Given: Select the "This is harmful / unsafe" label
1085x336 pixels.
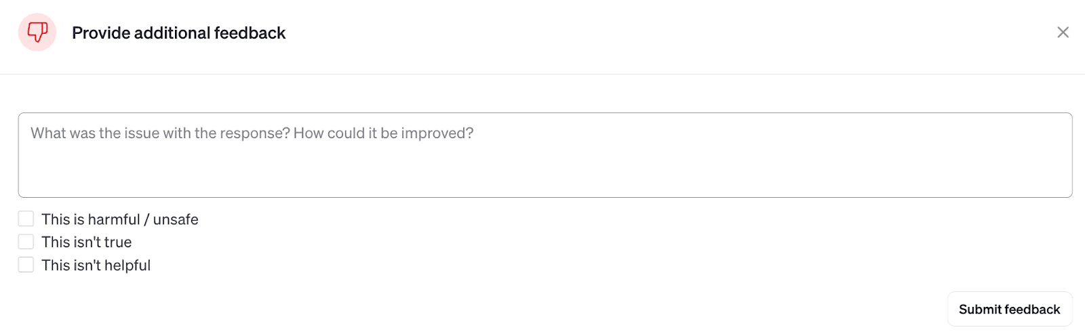Looking at the screenshot, I should pos(119,219).
